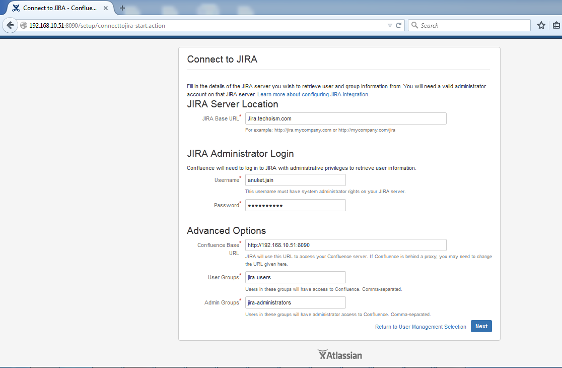Click the User Groups label
562x368 pixels.
[223, 277]
